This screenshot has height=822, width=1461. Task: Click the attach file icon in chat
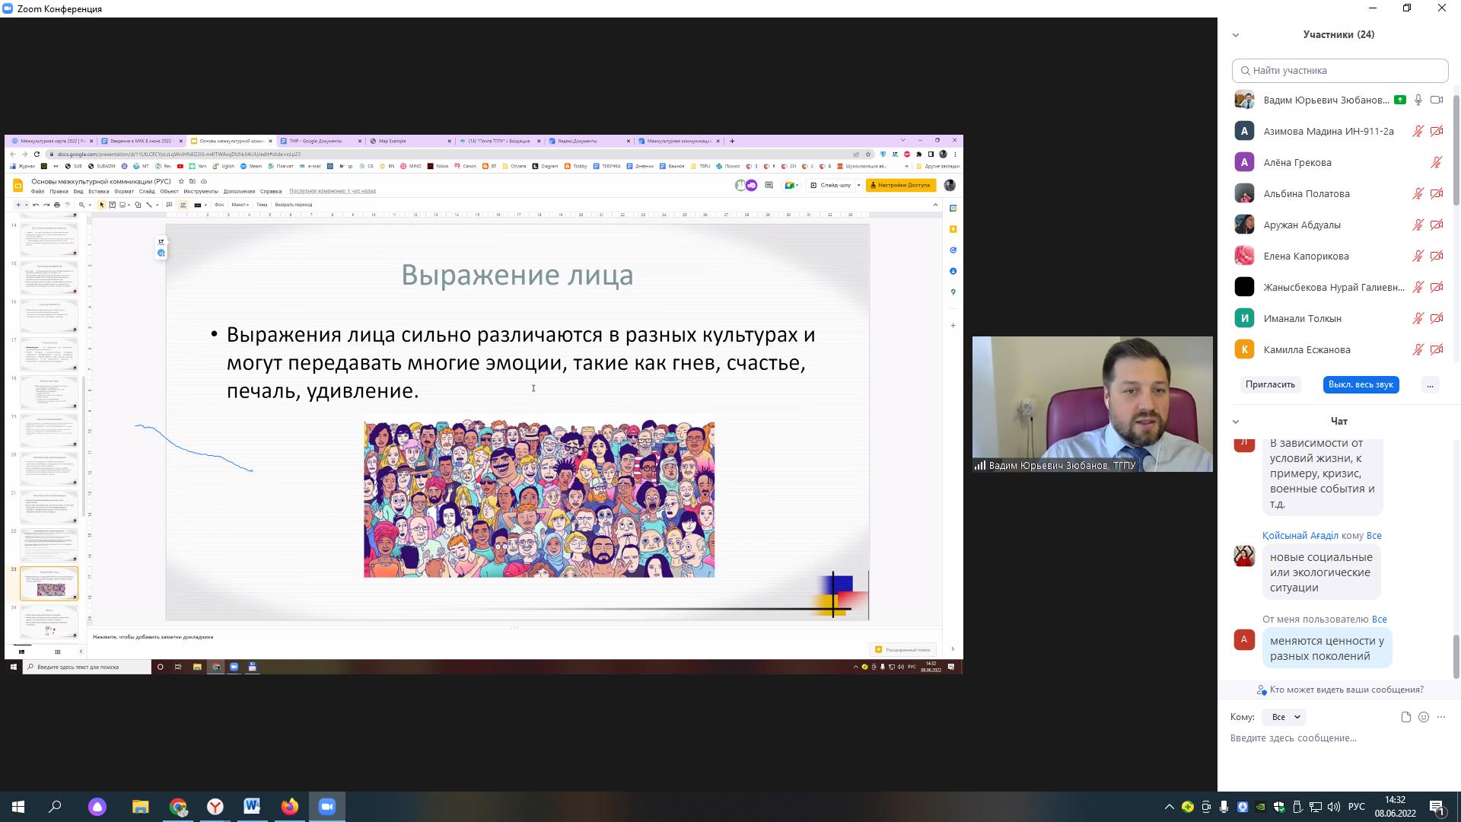pos(1405,717)
